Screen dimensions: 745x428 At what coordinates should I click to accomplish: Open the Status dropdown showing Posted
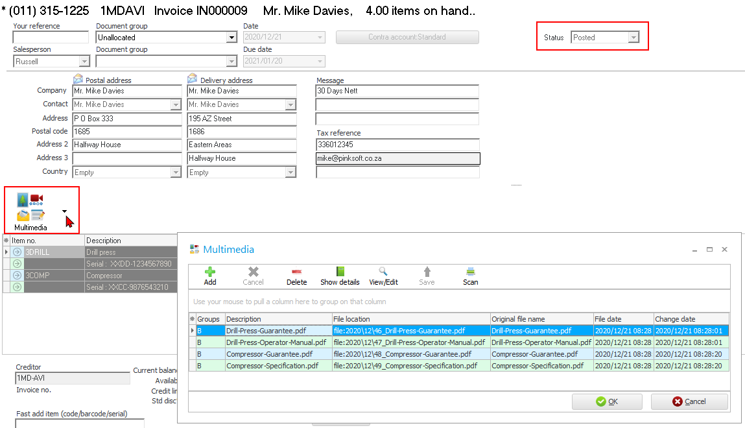[x=633, y=38]
